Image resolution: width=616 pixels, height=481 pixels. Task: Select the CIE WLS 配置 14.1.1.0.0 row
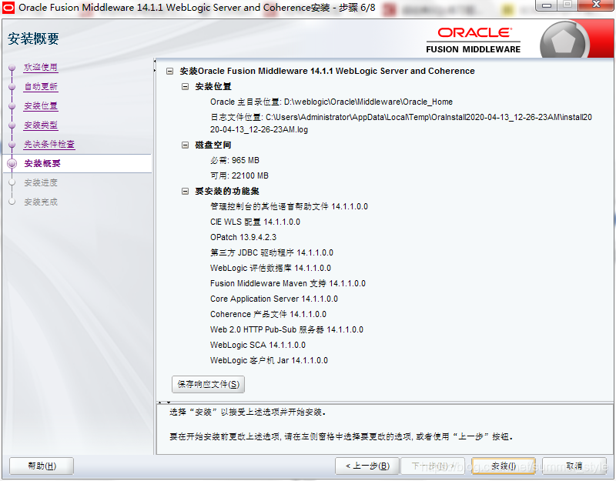(255, 222)
